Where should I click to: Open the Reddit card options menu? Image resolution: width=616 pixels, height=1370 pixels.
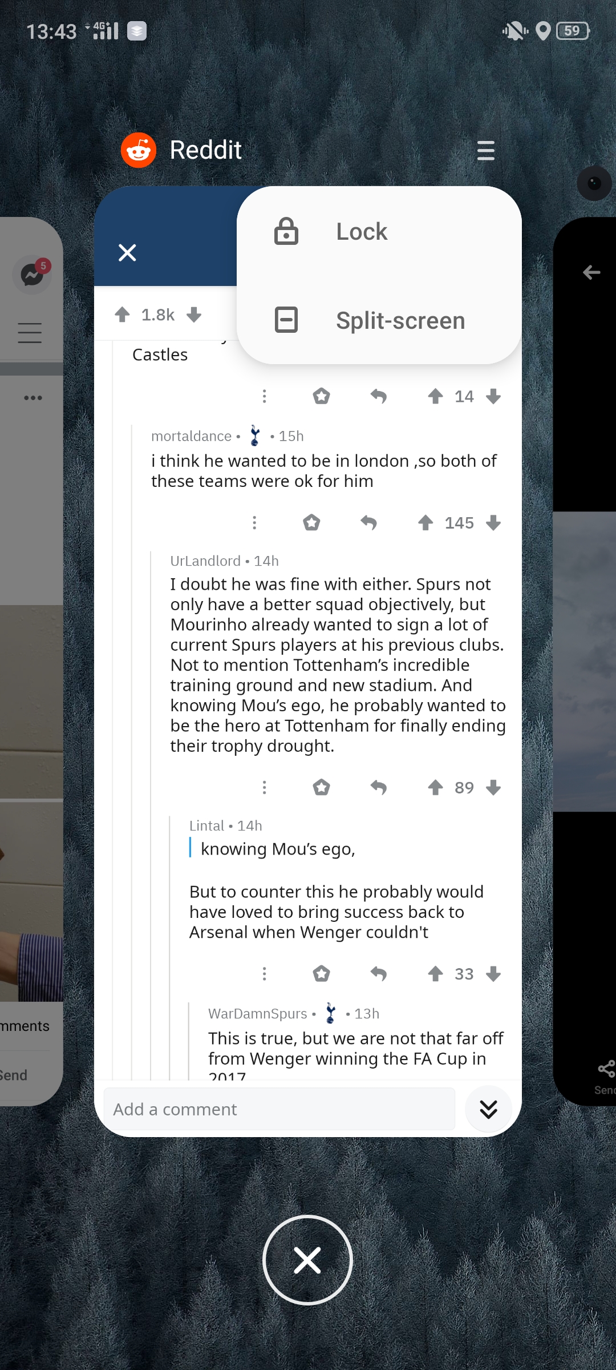pos(485,151)
